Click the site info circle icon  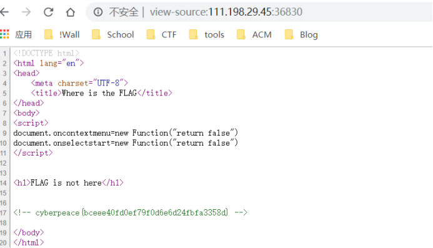pos(98,12)
